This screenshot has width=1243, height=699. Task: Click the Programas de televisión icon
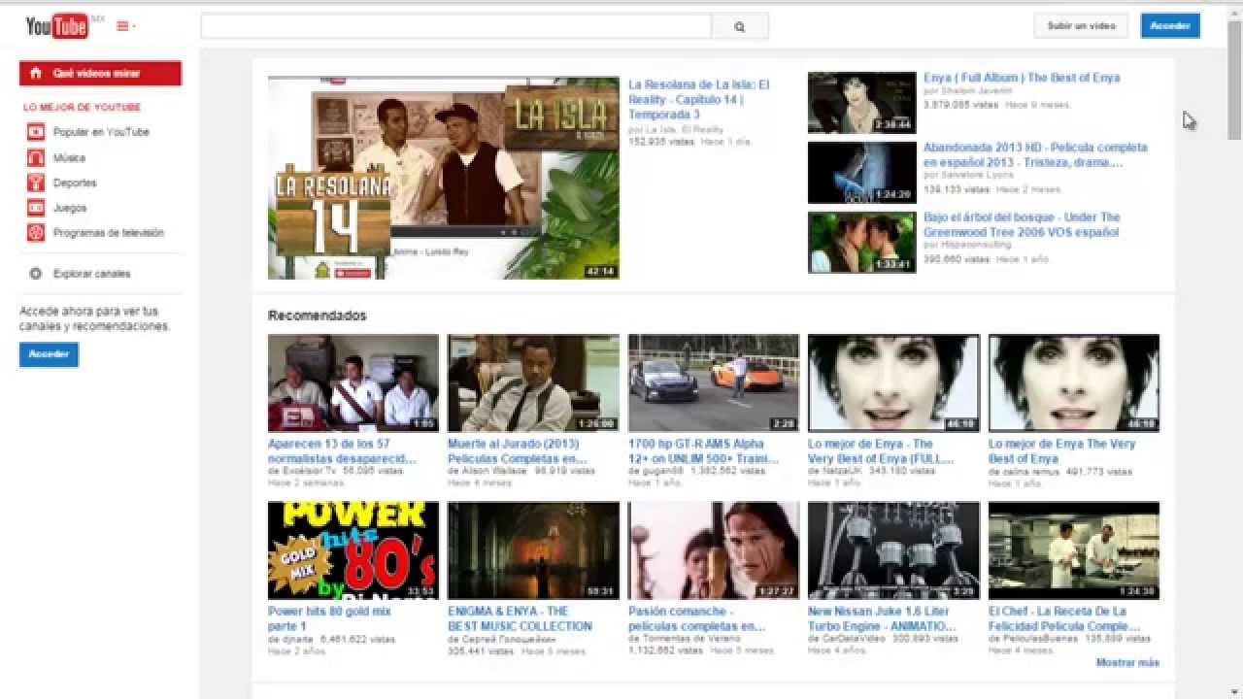36,233
